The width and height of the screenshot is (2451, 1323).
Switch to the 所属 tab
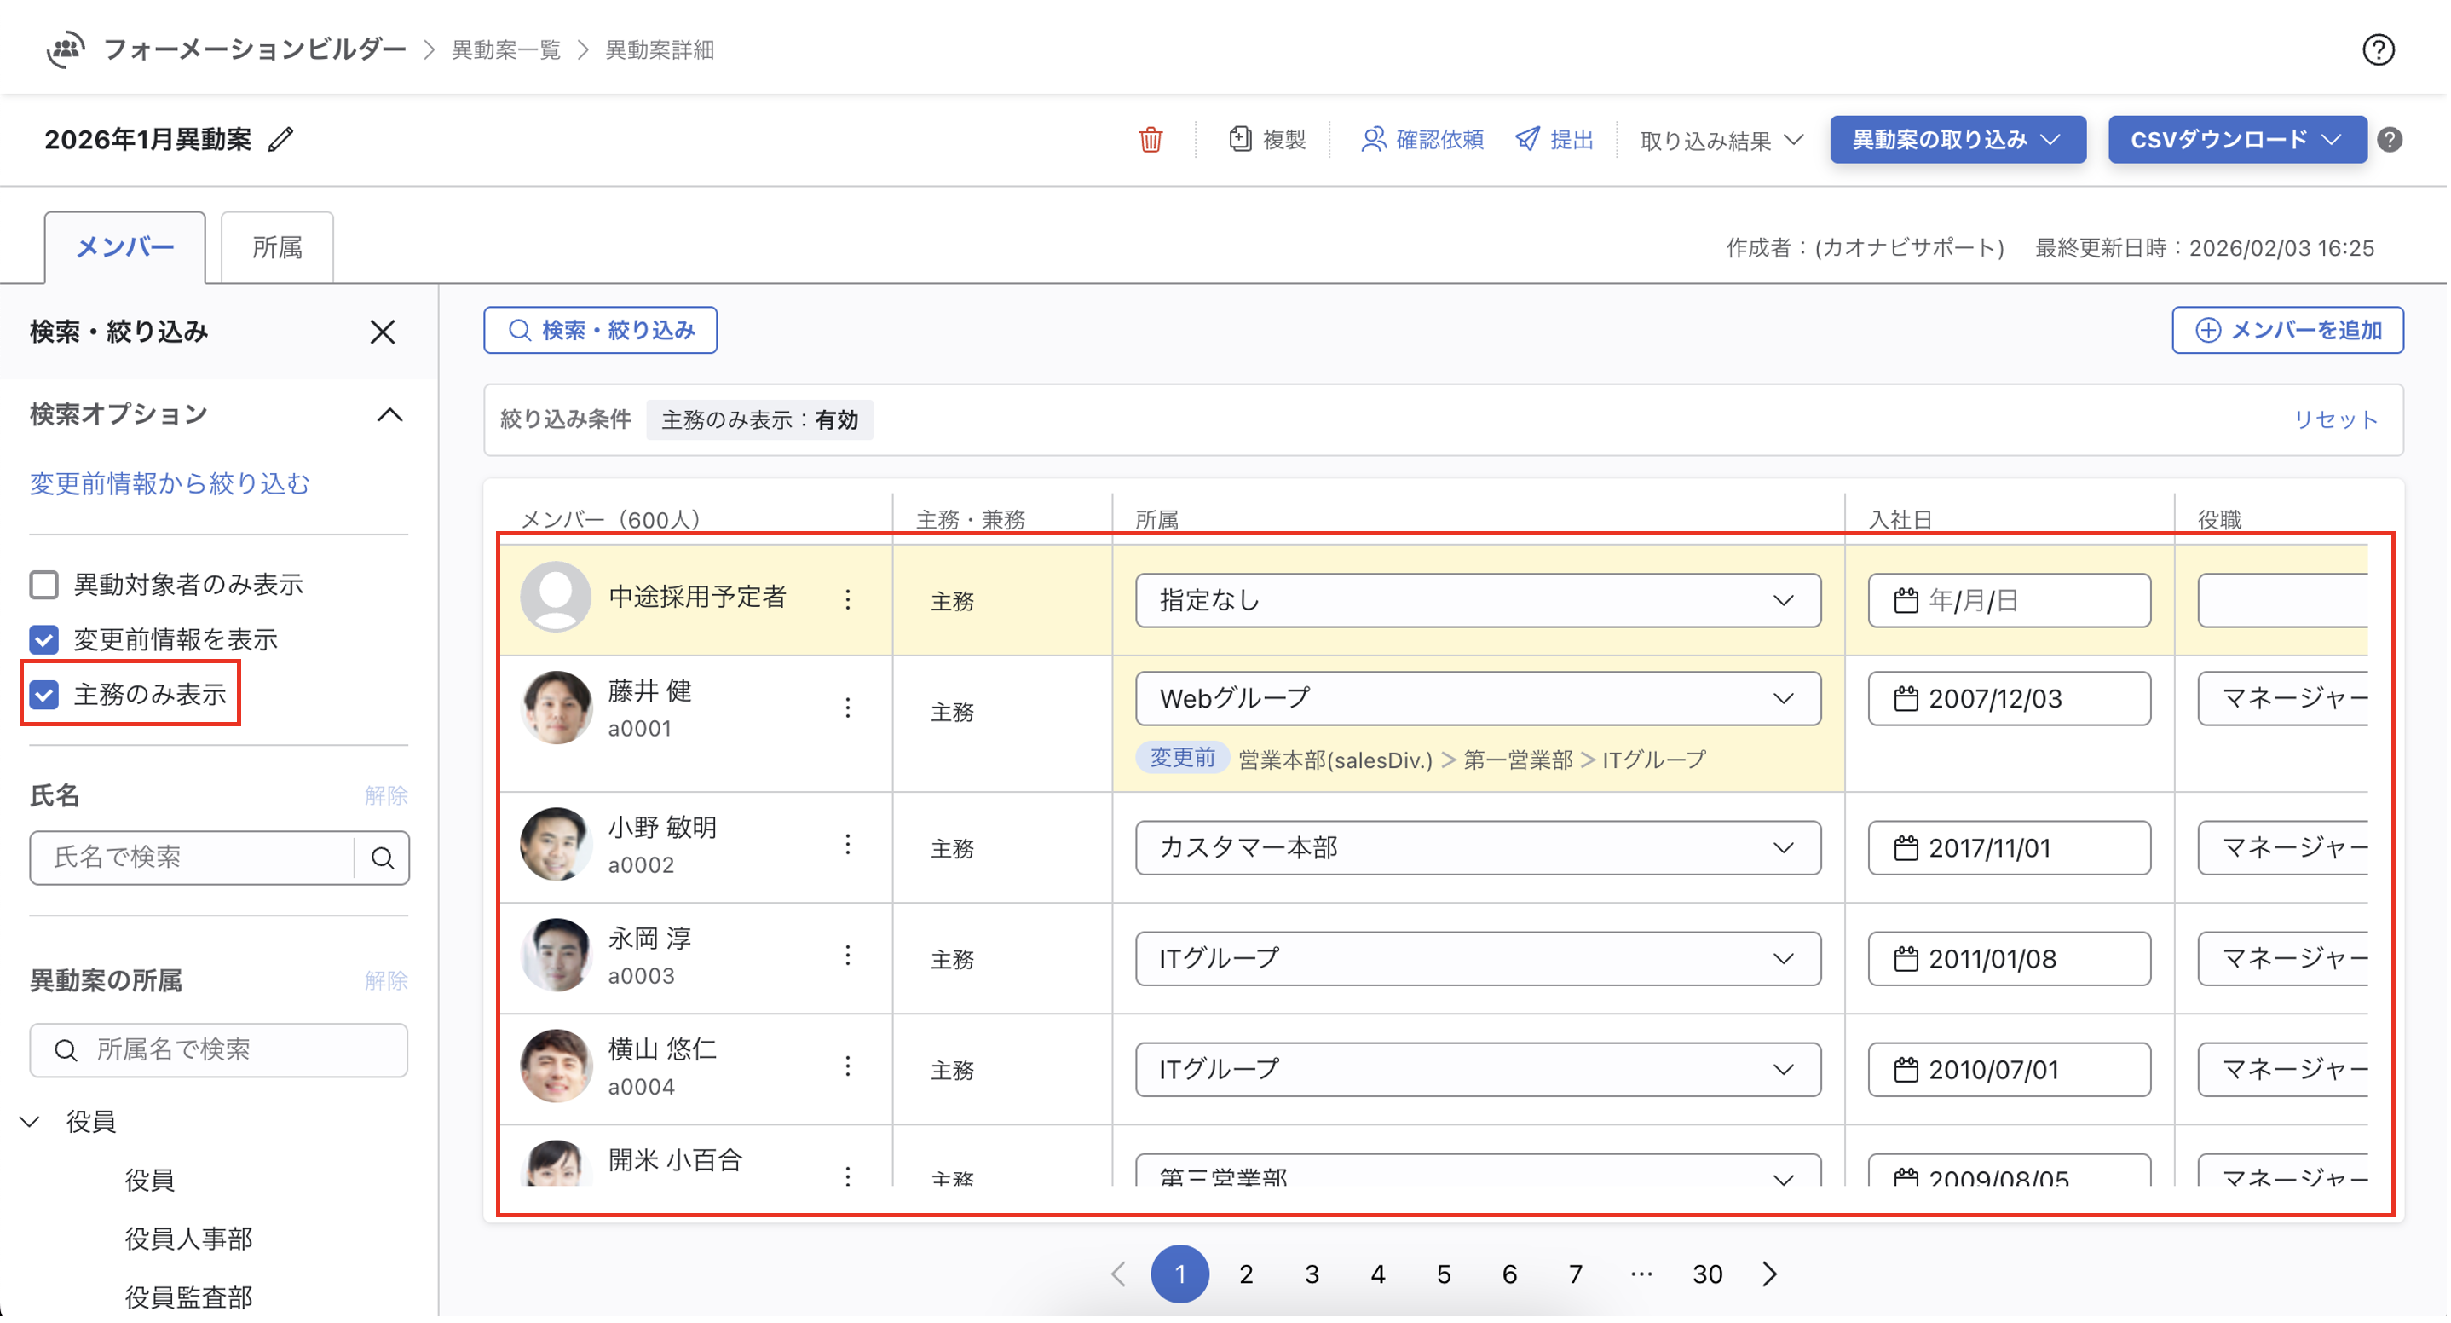click(x=277, y=247)
